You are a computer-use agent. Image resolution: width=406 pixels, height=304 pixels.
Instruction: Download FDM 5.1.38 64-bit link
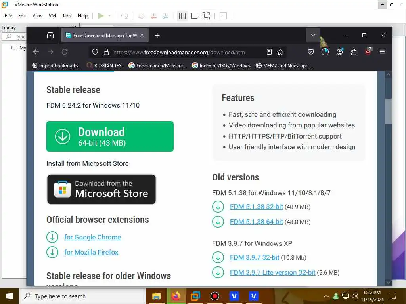pyautogui.click(x=257, y=222)
